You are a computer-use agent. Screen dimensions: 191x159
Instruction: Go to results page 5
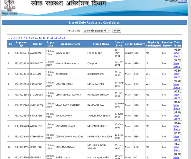pyautogui.click(x=19, y=38)
